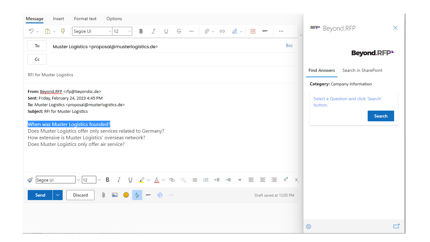Toggle the formatting options pen icon beside the emoji
430x242 pixels.
pyautogui.click(x=137, y=195)
